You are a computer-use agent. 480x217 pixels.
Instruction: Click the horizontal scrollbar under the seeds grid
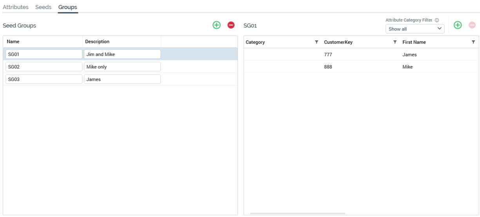coord(297,213)
